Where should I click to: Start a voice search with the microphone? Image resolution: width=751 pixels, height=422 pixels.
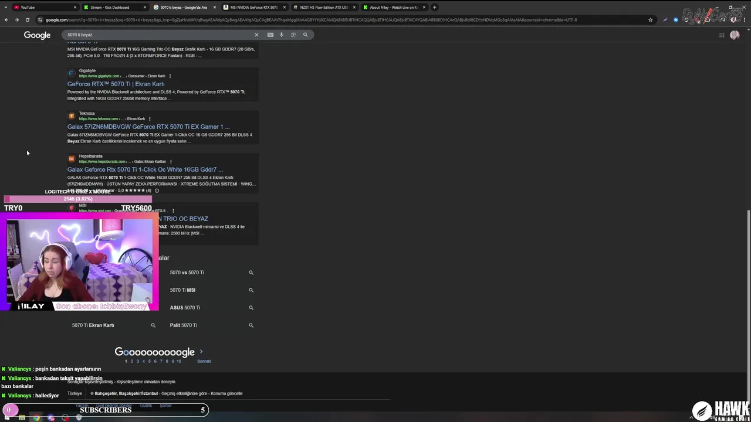point(282,35)
